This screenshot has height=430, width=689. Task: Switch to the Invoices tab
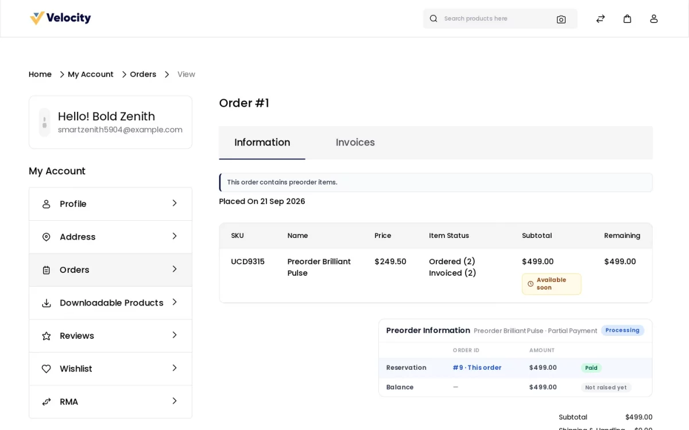(x=355, y=143)
